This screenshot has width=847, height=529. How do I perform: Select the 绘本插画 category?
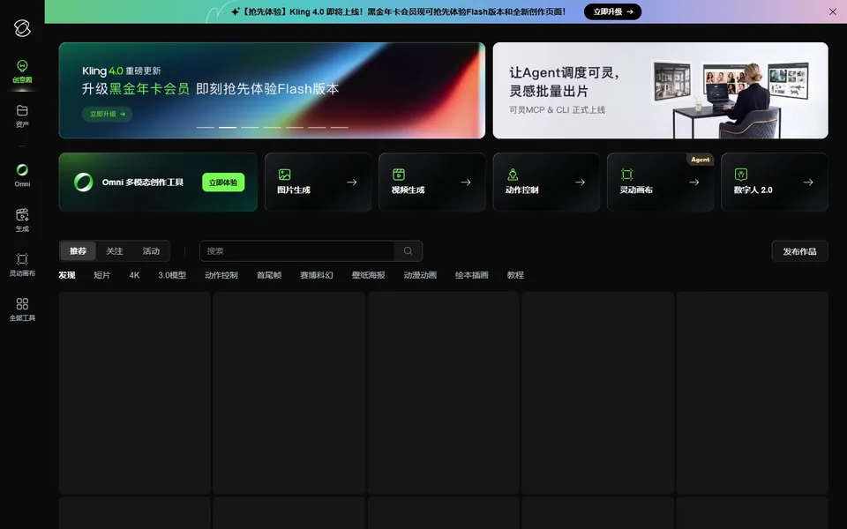tap(471, 275)
